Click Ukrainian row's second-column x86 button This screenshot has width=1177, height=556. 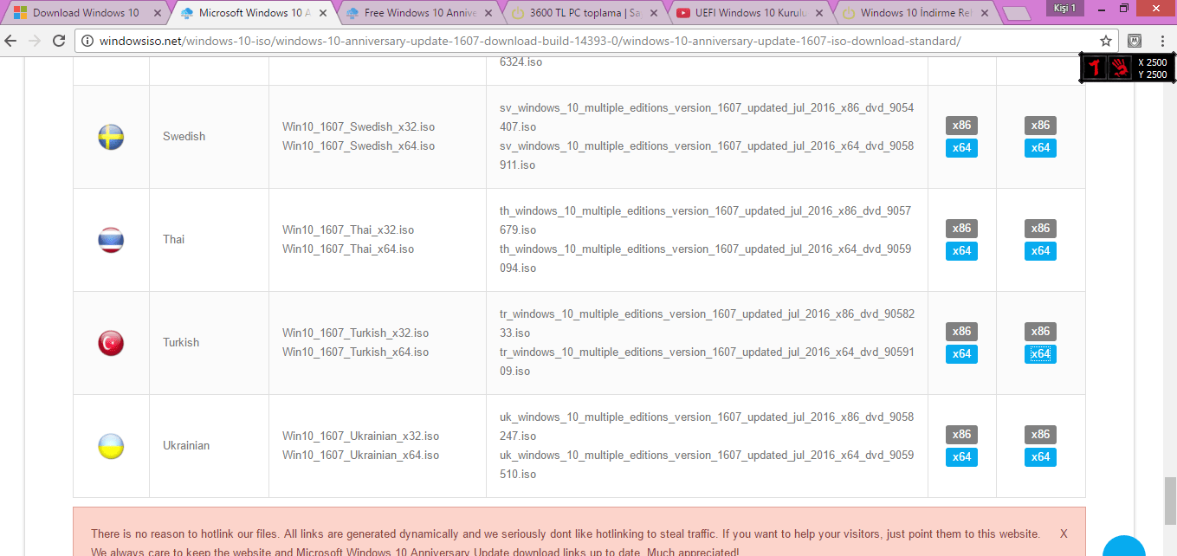pyautogui.click(x=1040, y=435)
